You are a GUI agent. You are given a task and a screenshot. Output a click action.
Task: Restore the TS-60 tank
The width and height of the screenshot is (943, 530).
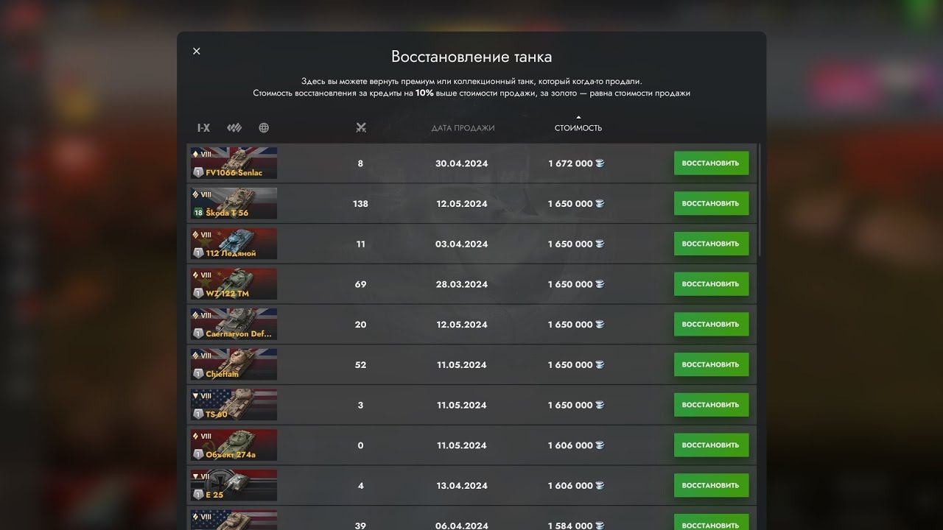[711, 405]
